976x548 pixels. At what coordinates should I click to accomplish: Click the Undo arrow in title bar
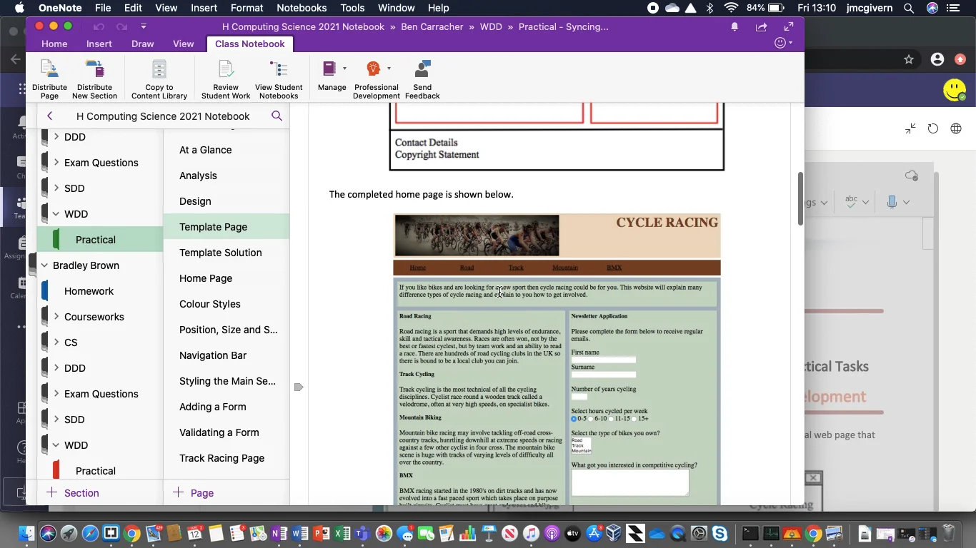point(99,26)
